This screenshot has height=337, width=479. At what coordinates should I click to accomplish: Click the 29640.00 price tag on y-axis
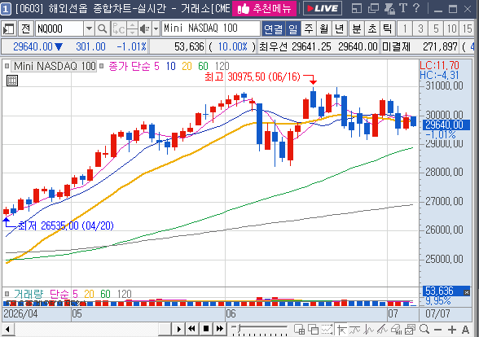tap(446, 125)
